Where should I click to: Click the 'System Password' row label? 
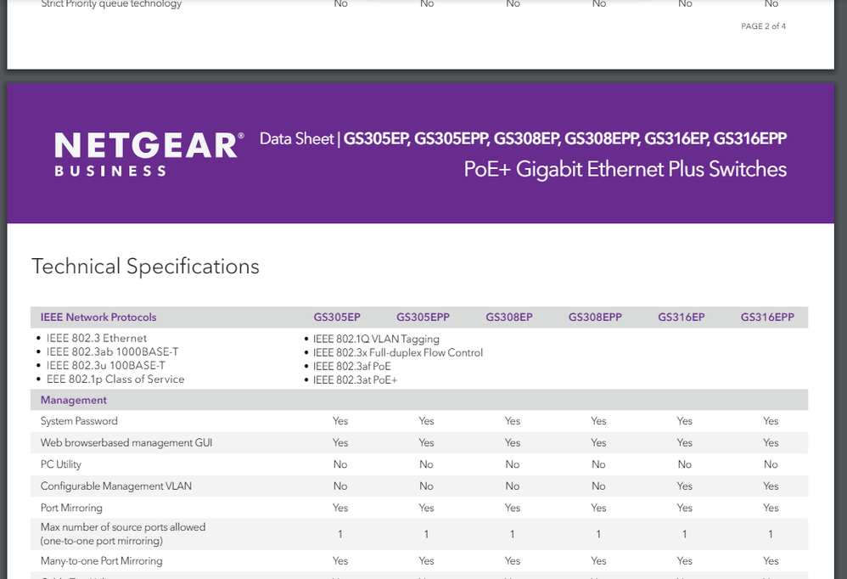79,421
